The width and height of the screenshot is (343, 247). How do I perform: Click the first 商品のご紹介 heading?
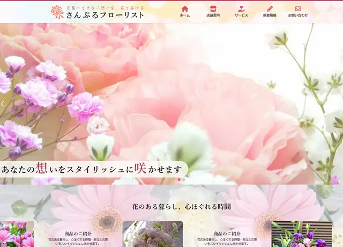pyautogui.click(x=78, y=234)
